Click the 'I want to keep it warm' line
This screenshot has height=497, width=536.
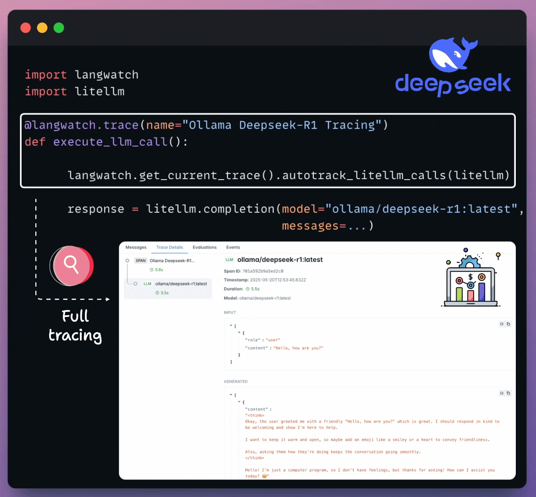(x=367, y=440)
